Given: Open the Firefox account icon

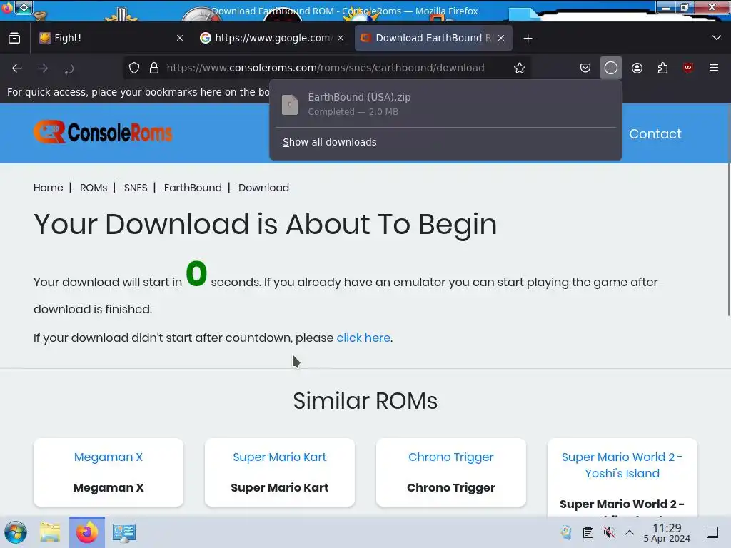Looking at the screenshot, I should point(637,68).
